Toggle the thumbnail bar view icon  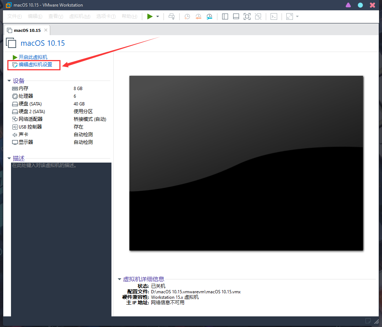click(236, 16)
